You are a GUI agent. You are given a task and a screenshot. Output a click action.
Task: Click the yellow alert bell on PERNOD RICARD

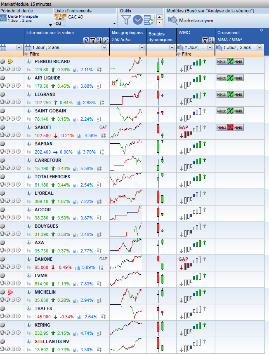pos(10,61)
